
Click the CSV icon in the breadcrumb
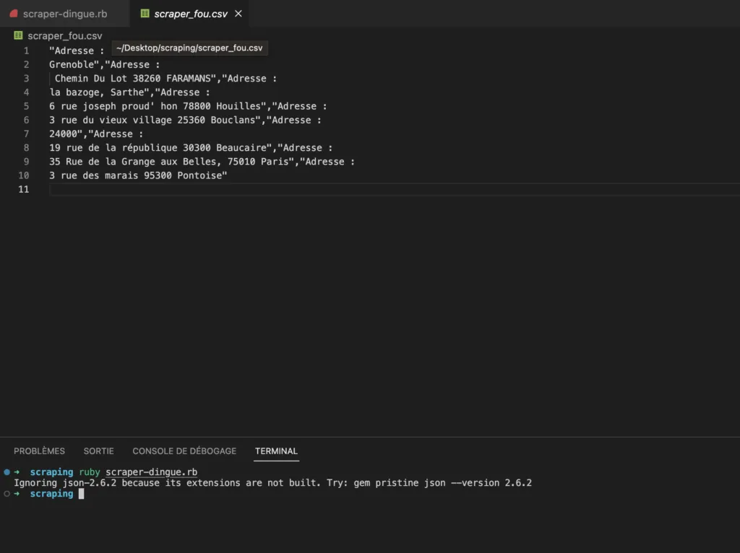18,35
